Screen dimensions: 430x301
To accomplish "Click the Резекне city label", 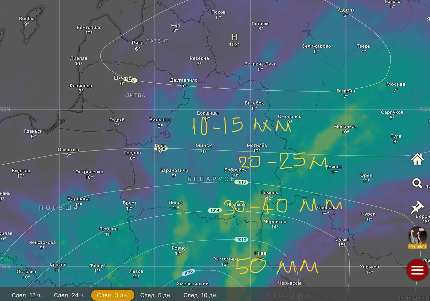I will point(199,58).
